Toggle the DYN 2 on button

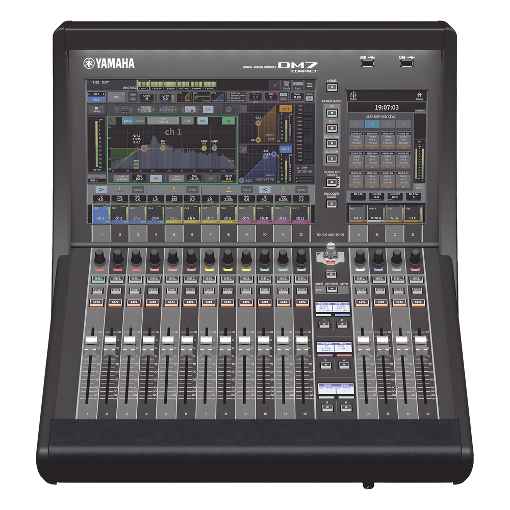(286, 149)
